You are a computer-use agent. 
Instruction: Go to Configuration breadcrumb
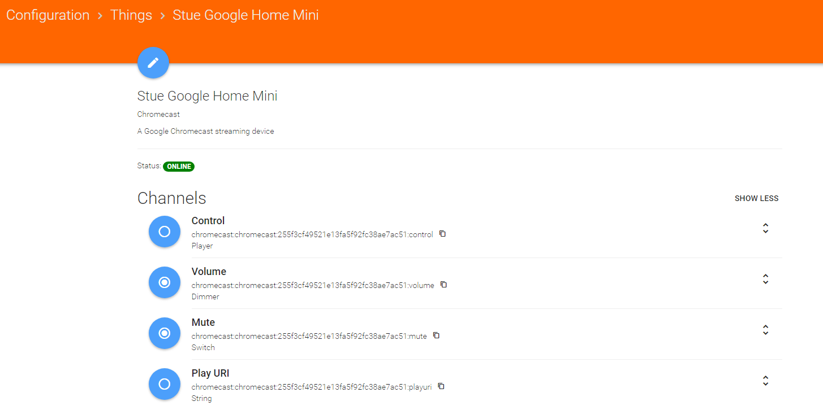pyautogui.click(x=48, y=15)
